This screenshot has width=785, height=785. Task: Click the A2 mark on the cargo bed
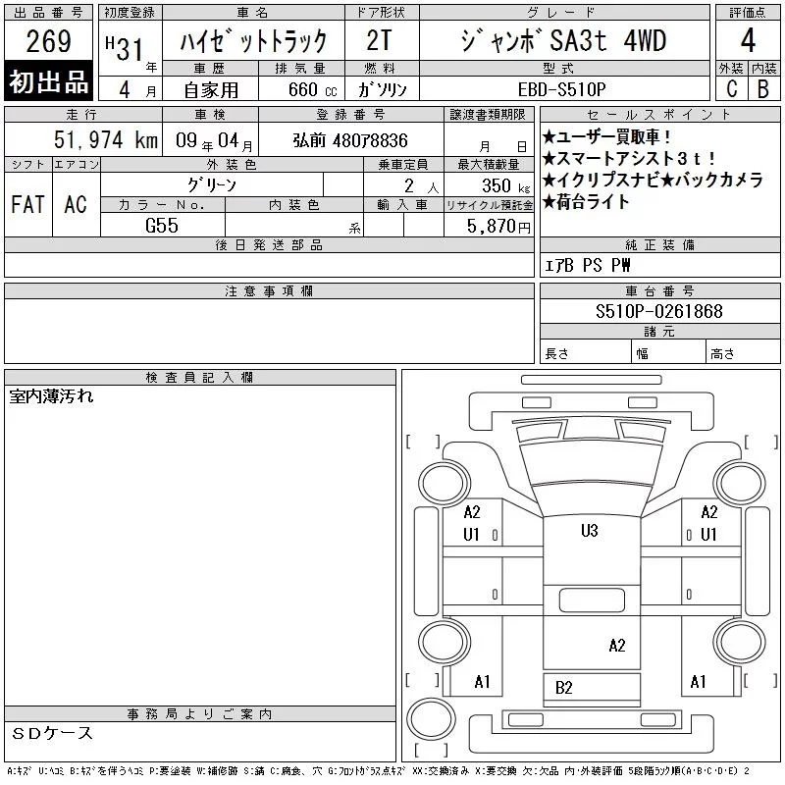click(x=617, y=646)
